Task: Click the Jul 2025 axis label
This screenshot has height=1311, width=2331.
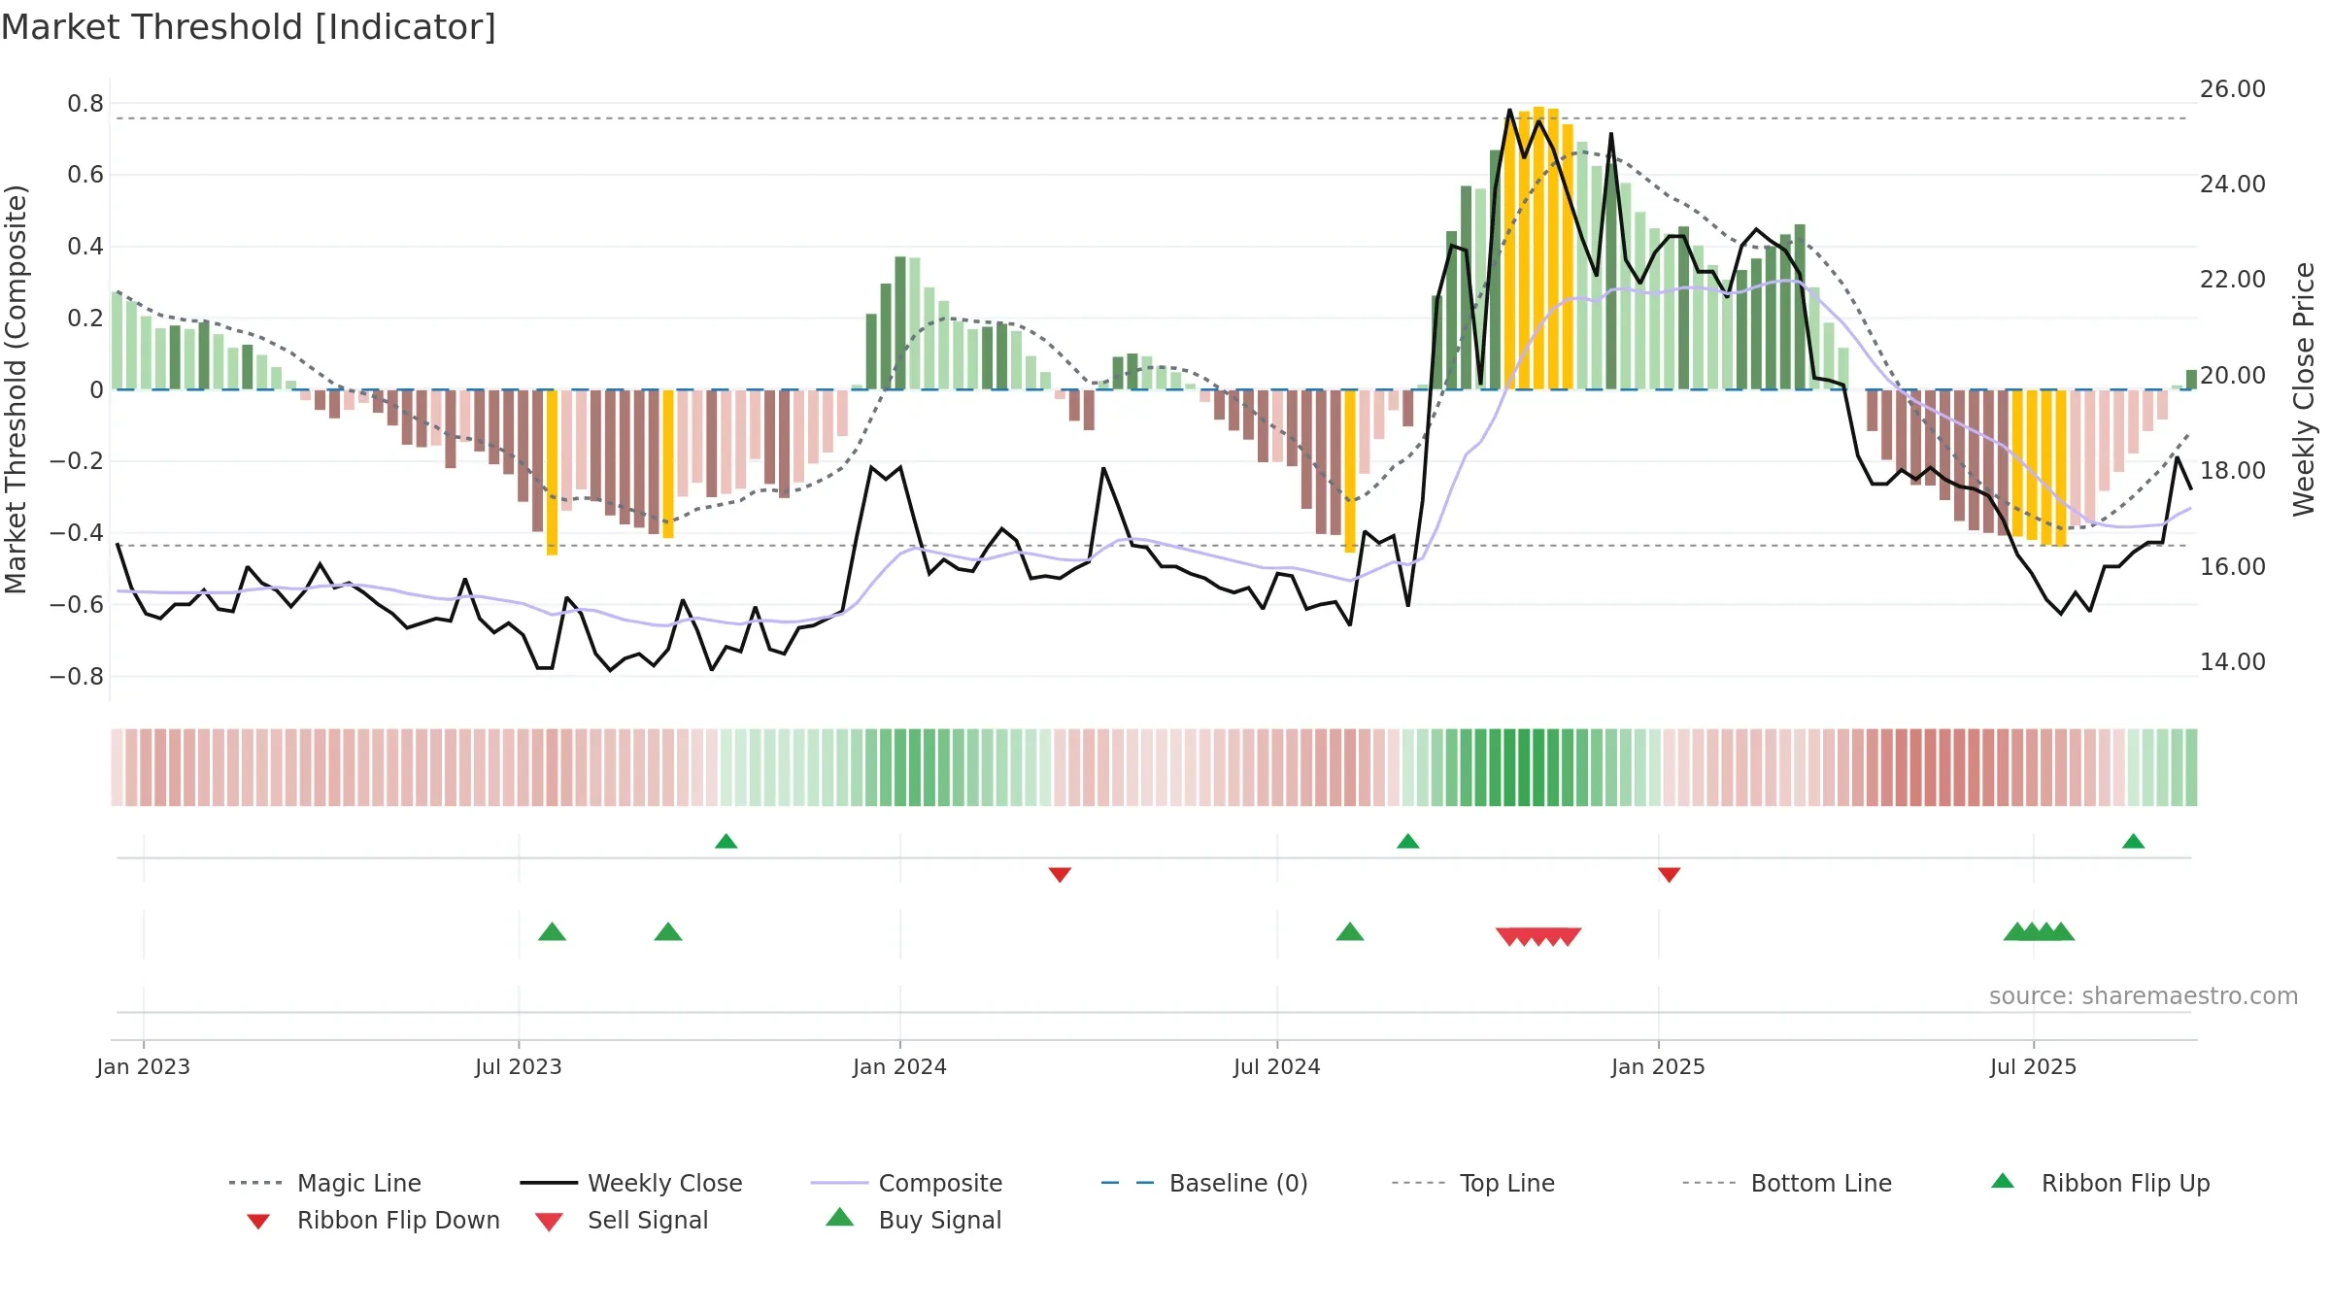Action: (x=2034, y=1066)
